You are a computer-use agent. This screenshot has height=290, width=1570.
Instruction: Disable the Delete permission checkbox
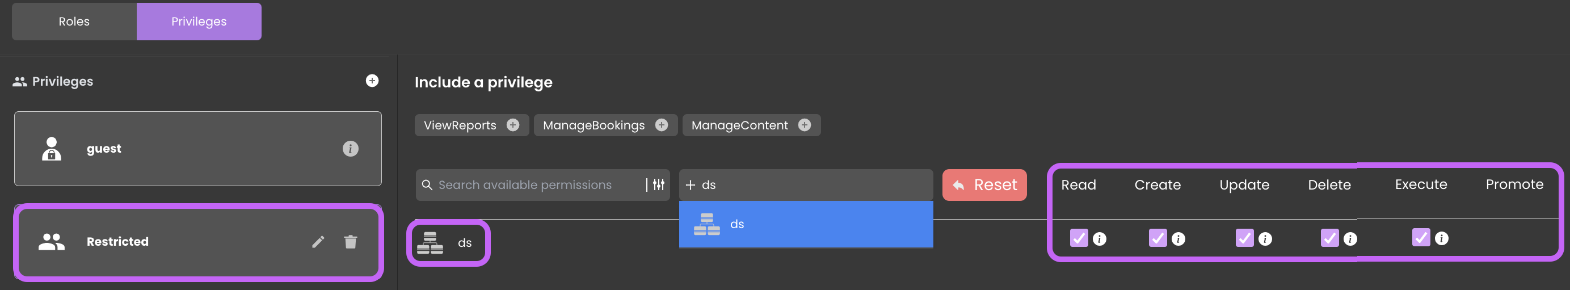(1329, 238)
